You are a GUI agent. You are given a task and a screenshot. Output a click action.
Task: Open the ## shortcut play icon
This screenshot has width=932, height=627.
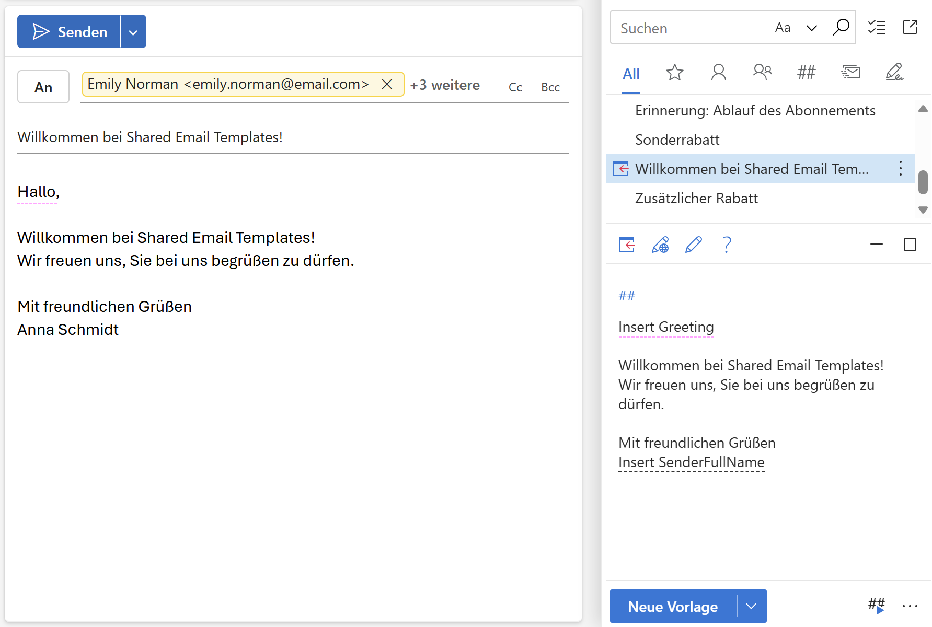point(877,606)
